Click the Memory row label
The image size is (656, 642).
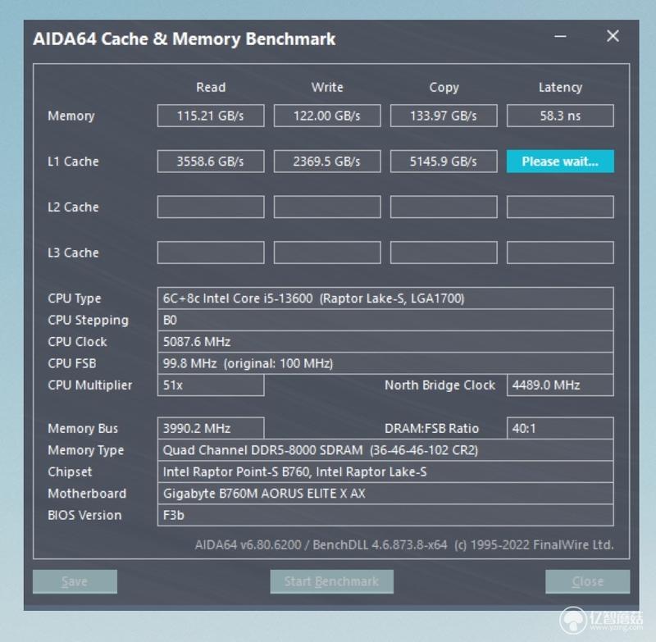click(x=71, y=116)
